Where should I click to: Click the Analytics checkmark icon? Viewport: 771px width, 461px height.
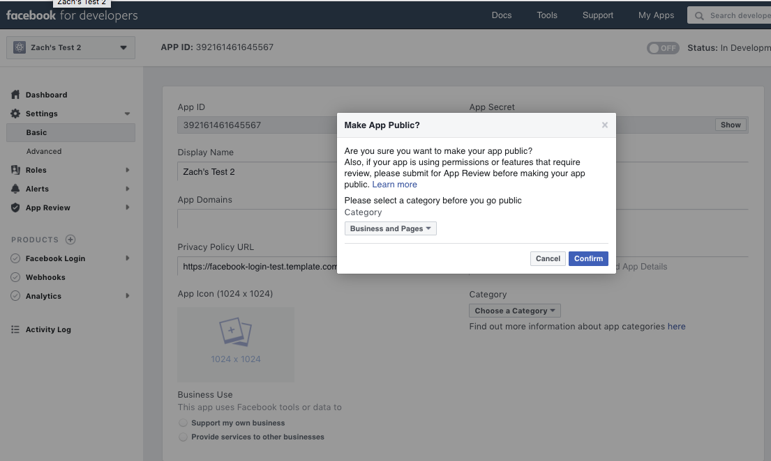point(15,295)
